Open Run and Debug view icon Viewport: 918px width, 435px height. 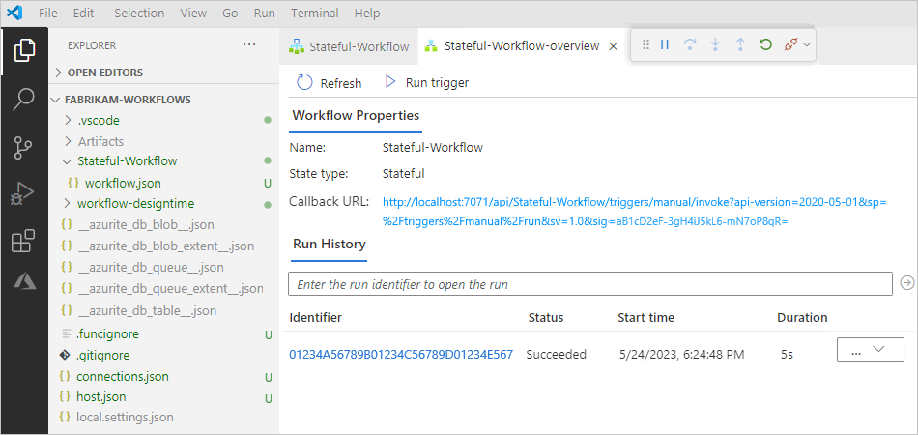point(24,194)
